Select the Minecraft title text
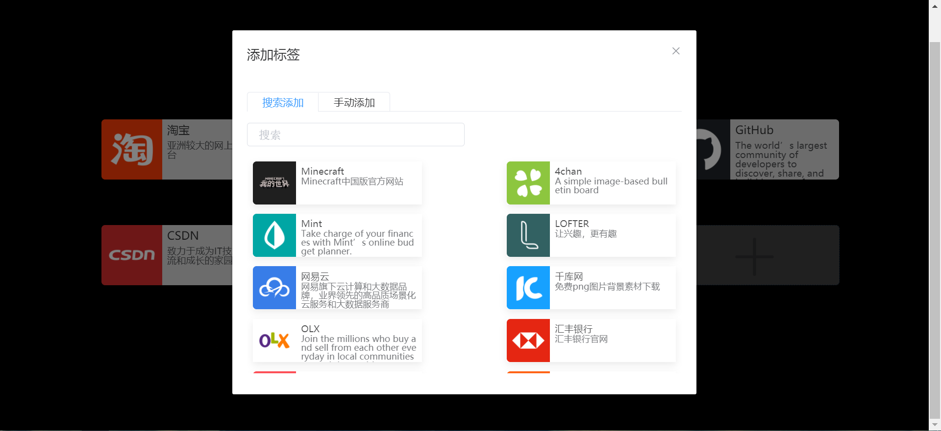Image resolution: width=941 pixels, height=431 pixels. tap(322, 171)
